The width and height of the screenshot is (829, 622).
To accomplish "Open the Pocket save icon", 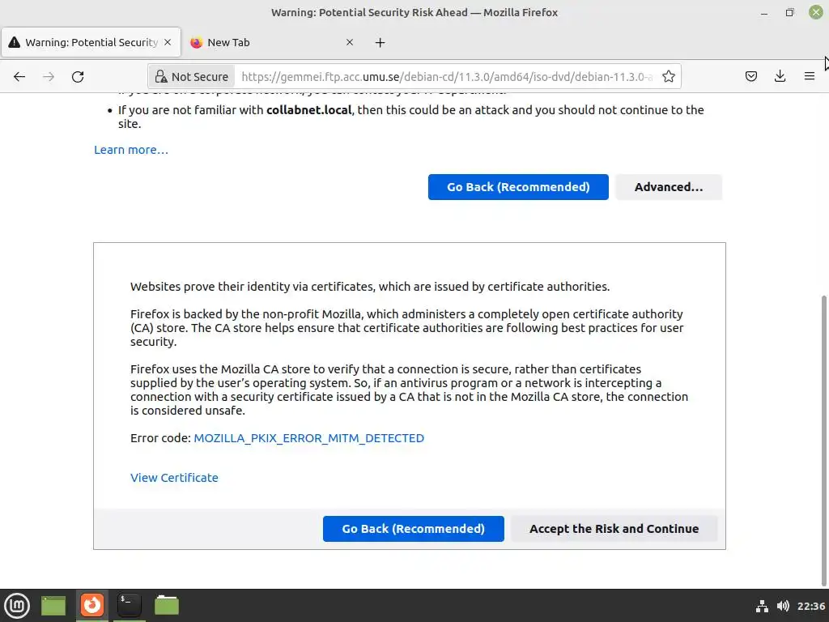I will pyautogui.click(x=750, y=77).
